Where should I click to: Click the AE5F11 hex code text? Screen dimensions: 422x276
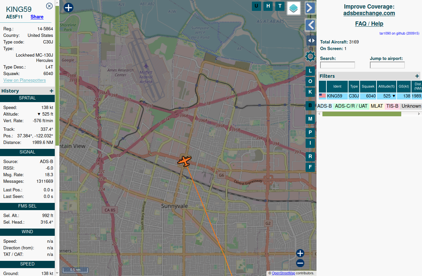14,17
